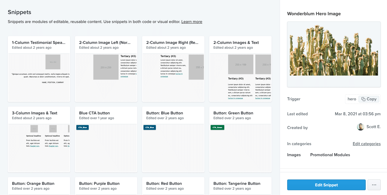Open the Button: Orange Button snippet
The image size is (387, 195).
pyautogui.click(x=39, y=186)
